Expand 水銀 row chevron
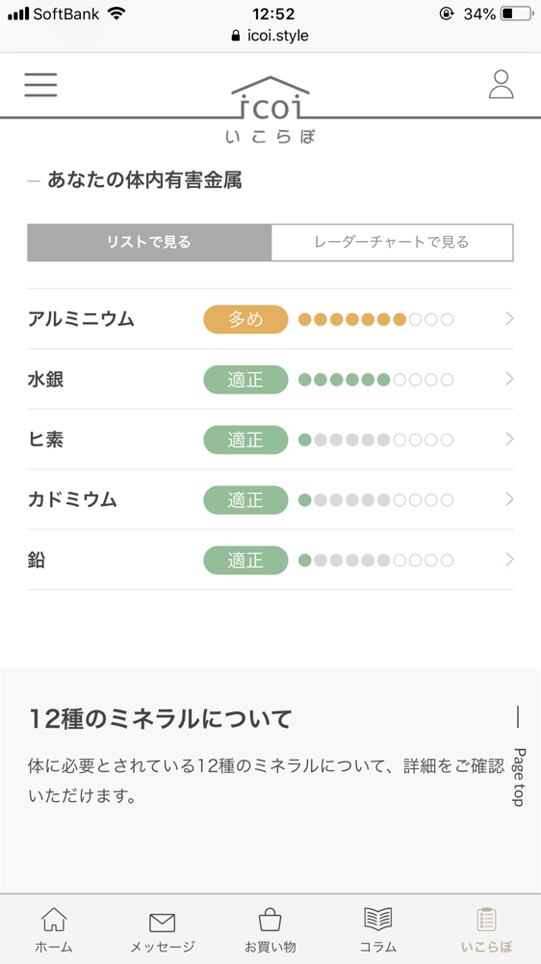 tap(509, 379)
